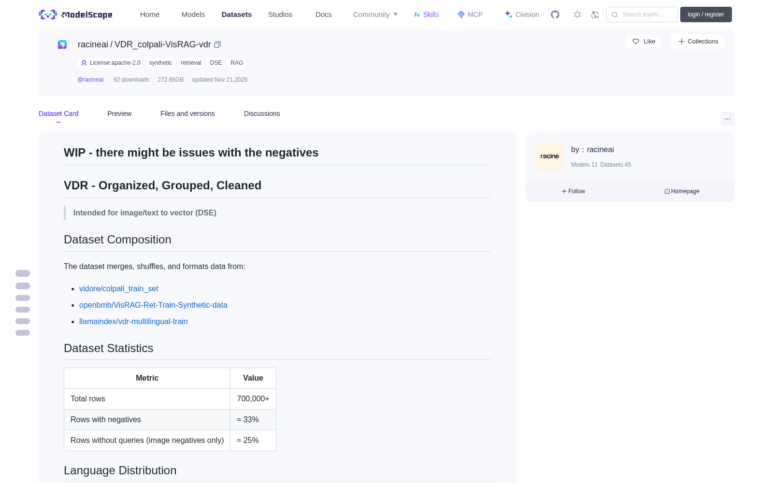The height and width of the screenshot is (483, 773).
Task: Open the vidore/colpali_train_set link
Action: click(x=119, y=289)
